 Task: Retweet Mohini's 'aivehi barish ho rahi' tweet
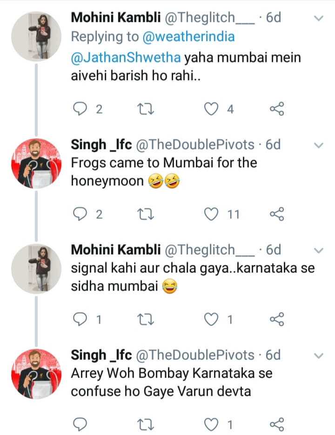click(x=147, y=109)
